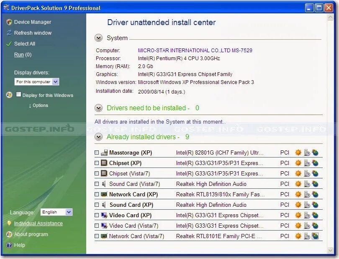
Task: Check the Video Card (XP) driver checkbox
Action: point(96,215)
